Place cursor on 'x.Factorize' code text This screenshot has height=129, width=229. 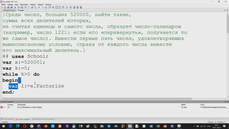pyautogui.click(x=47, y=86)
